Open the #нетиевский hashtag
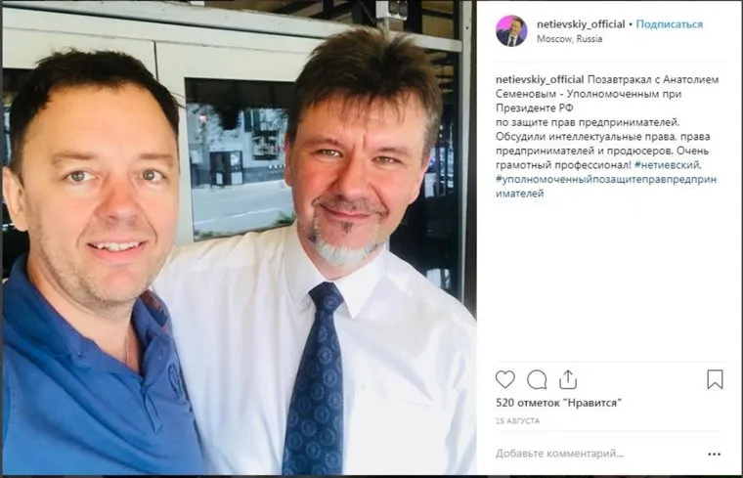The height and width of the screenshot is (478, 743). pyautogui.click(x=667, y=165)
